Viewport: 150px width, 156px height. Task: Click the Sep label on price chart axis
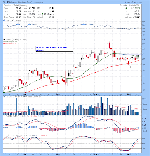pyautogui.click(x=95, y=94)
